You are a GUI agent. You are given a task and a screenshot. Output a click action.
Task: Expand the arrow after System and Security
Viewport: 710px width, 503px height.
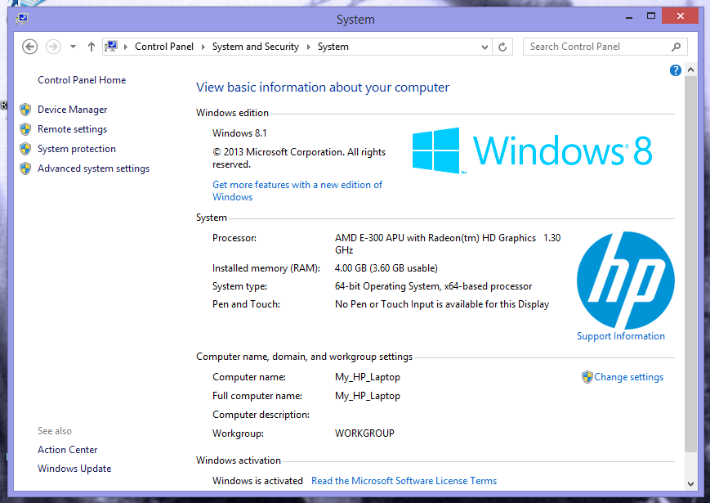coord(308,47)
